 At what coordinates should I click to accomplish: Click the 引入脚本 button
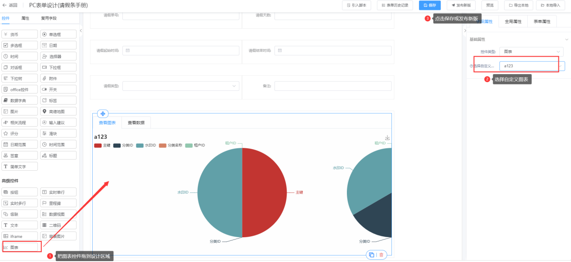tap(357, 5)
